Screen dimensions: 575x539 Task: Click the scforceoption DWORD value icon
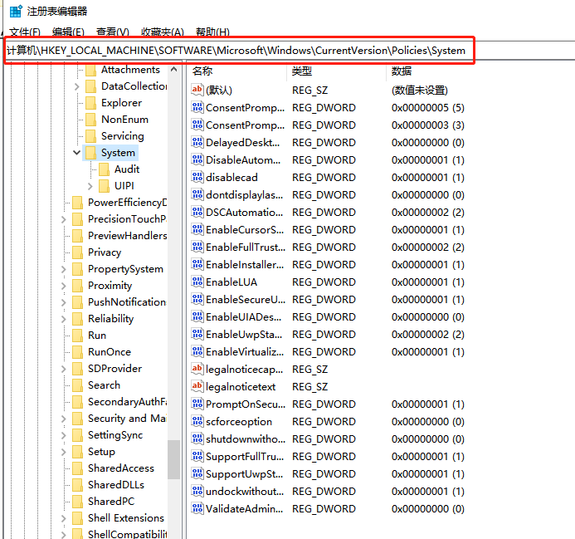[x=197, y=421]
